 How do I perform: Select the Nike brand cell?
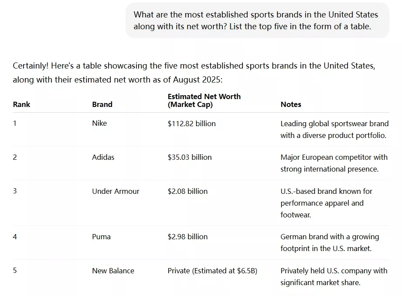coord(99,123)
